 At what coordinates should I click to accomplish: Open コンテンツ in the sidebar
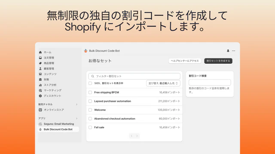click(x=50, y=74)
